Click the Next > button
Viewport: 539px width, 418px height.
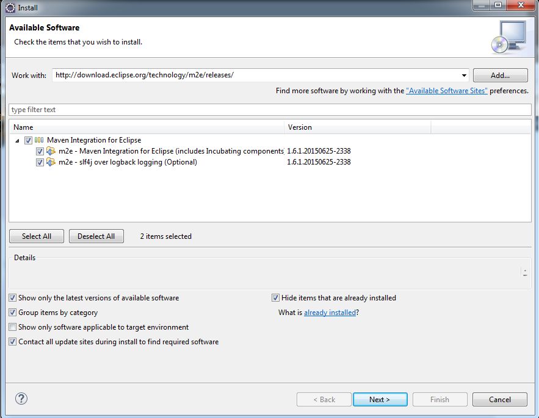pyautogui.click(x=380, y=400)
